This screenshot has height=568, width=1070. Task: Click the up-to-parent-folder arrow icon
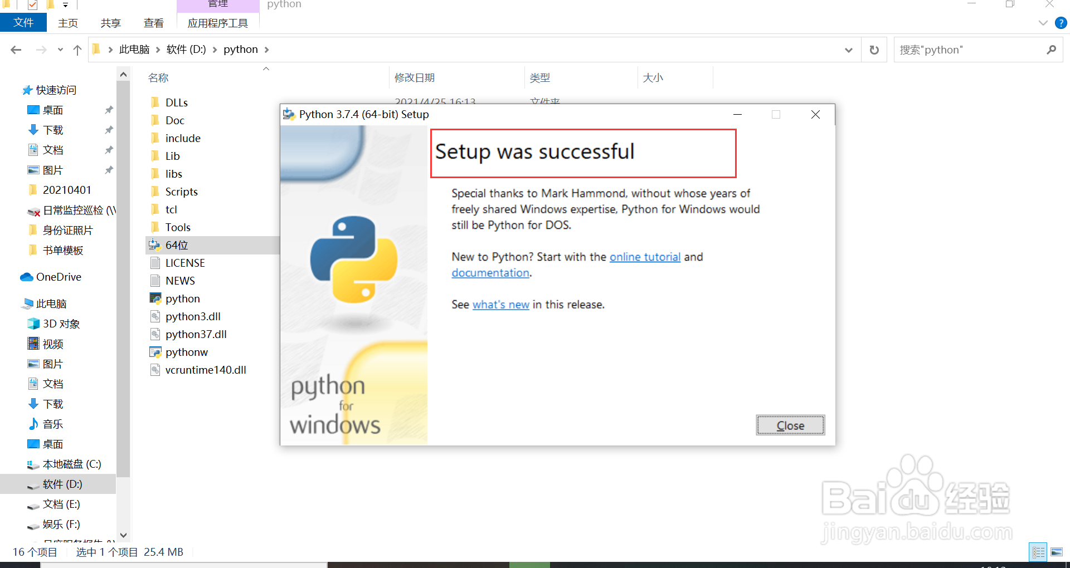77,49
